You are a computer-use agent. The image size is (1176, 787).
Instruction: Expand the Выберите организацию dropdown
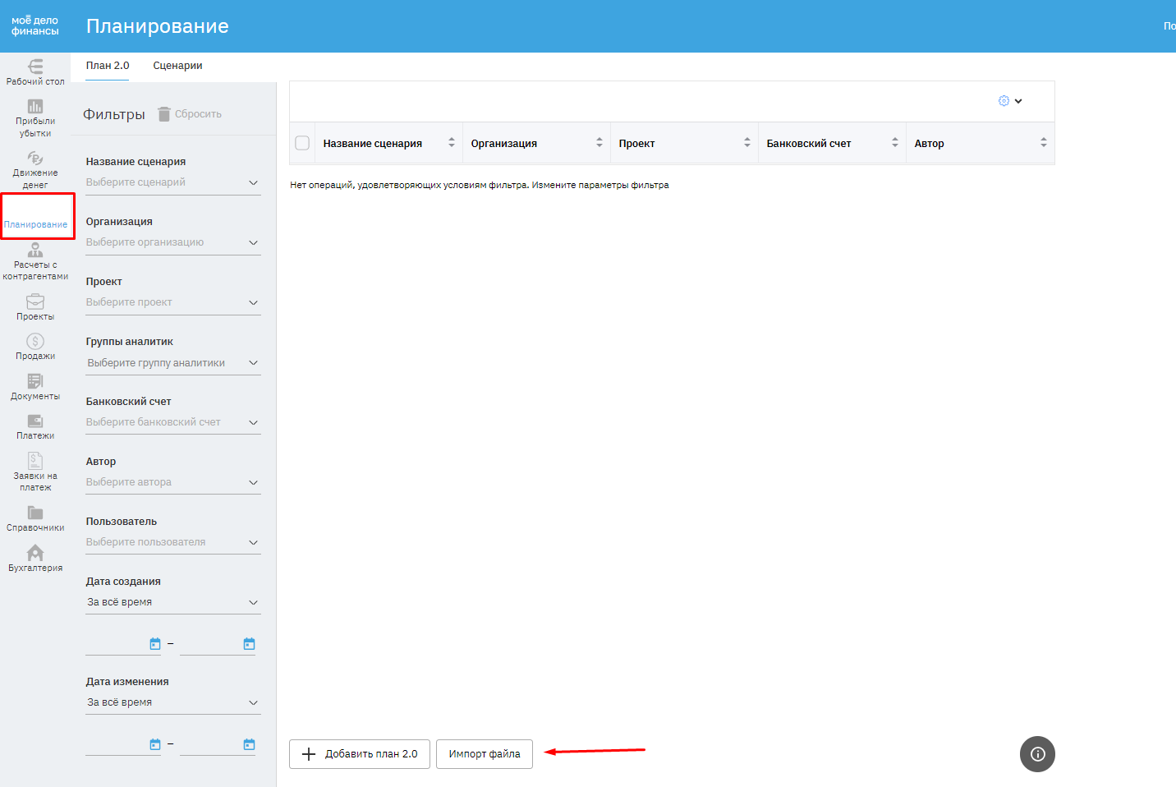click(173, 242)
